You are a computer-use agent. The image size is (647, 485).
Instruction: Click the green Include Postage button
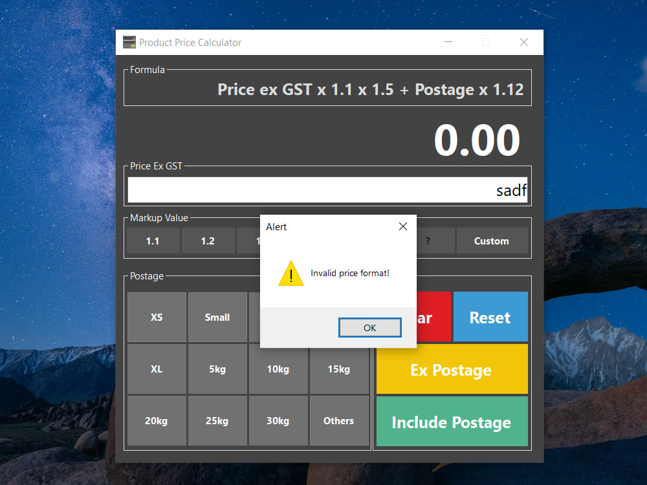pos(452,422)
